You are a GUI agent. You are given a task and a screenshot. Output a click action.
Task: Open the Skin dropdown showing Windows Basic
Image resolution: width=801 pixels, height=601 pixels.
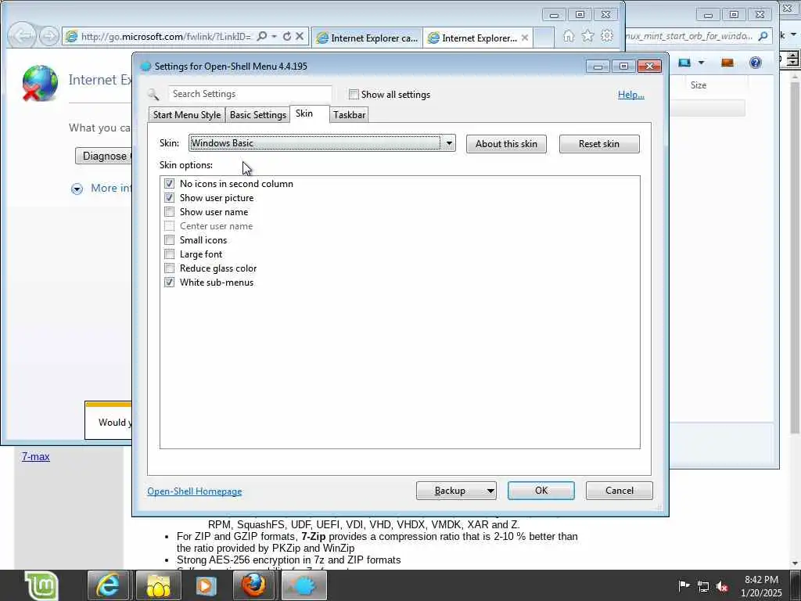coord(321,143)
